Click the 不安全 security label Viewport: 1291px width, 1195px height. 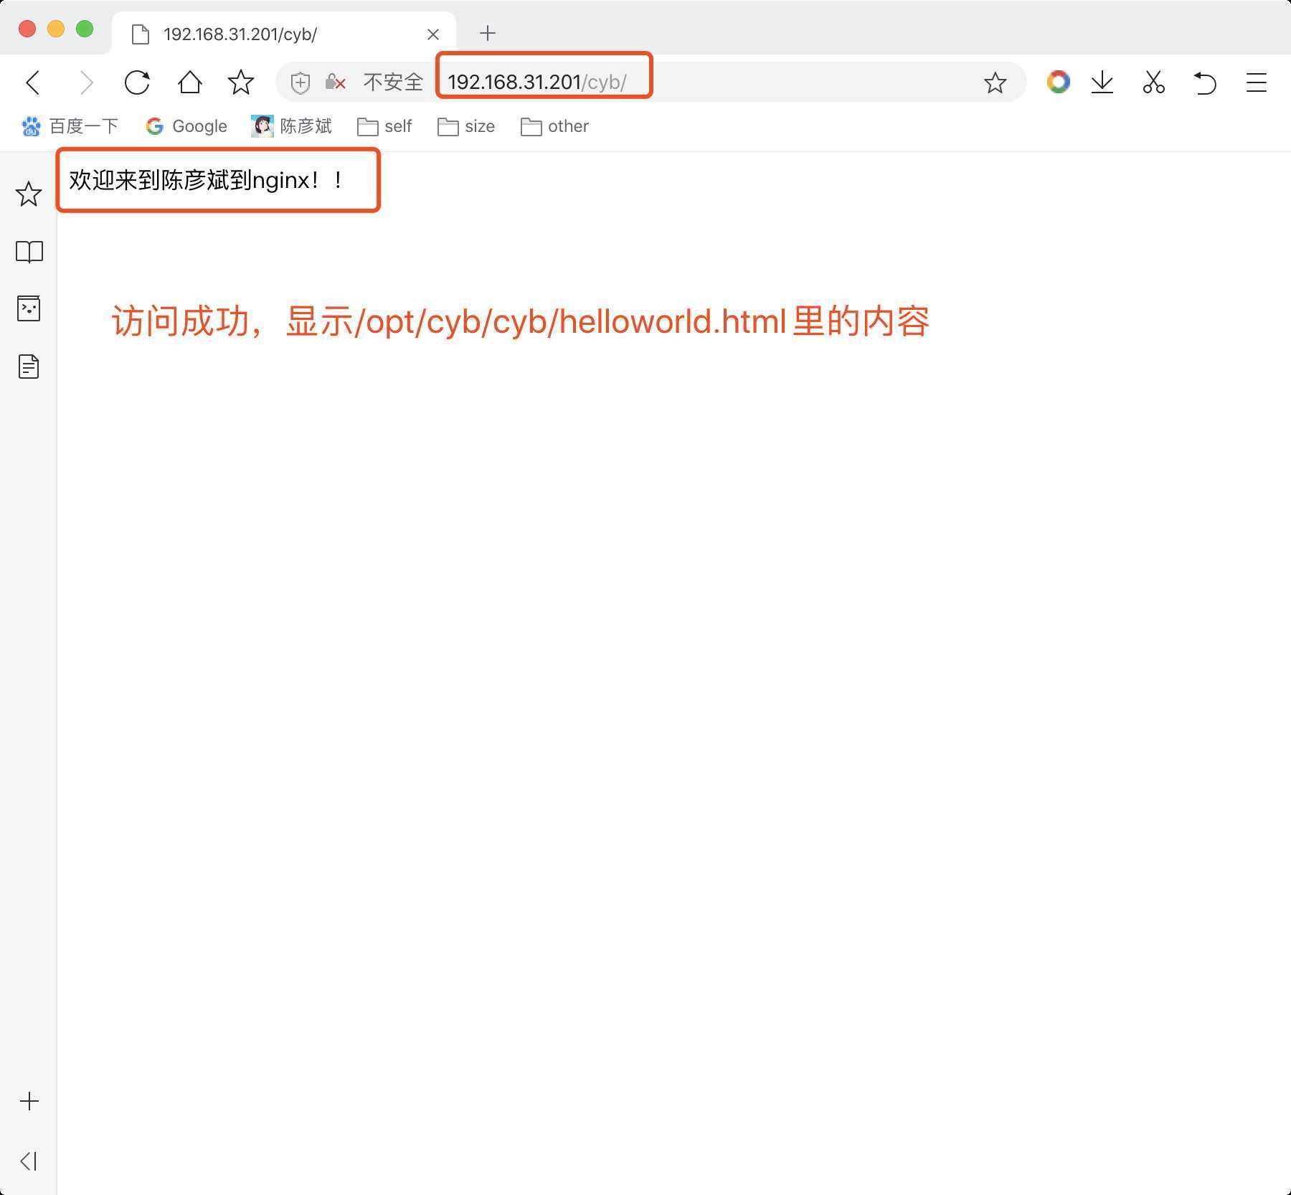pyautogui.click(x=393, y=82)
